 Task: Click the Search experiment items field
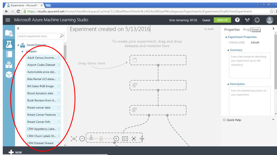pyautogui.click(x=38, y=36)
